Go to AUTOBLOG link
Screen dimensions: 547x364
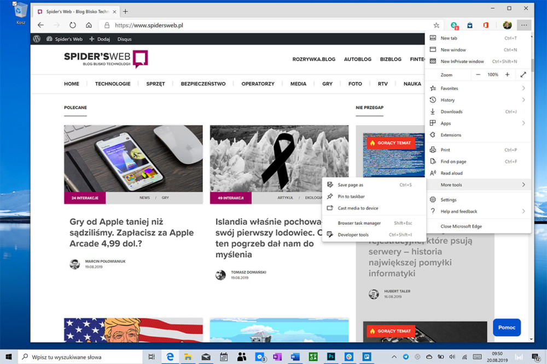[358, 59]
